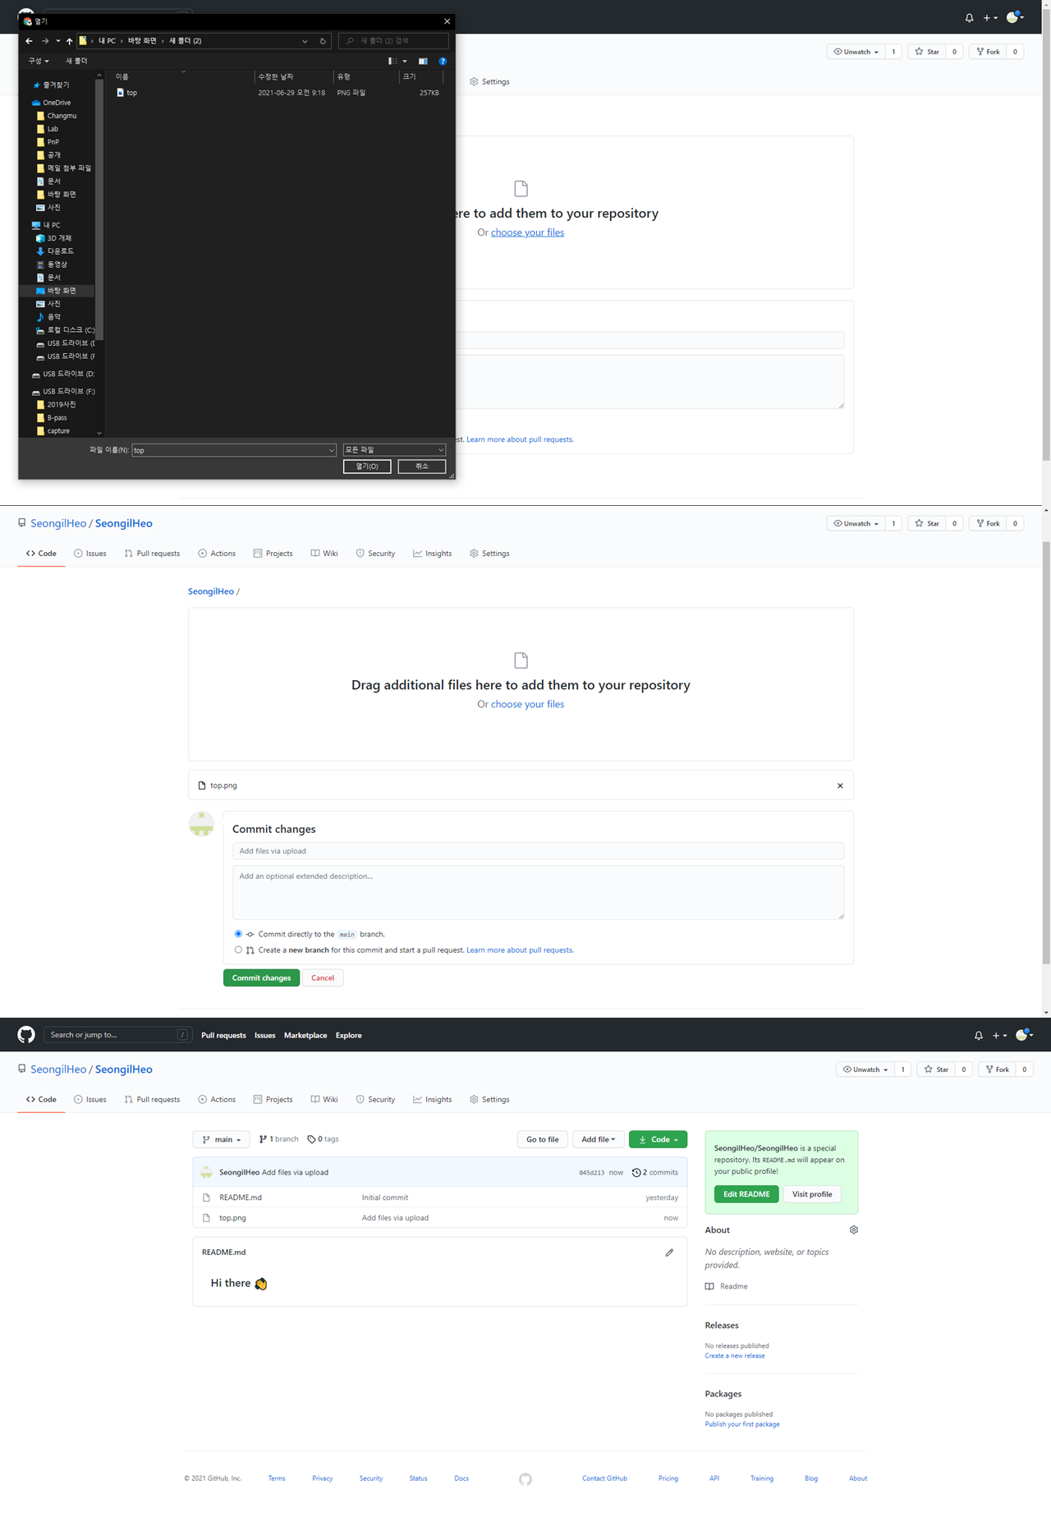The width and height of the screenshot is (1051, 1531).
Task: Open 'Publish your first package' link
Action: point(742,1424)
